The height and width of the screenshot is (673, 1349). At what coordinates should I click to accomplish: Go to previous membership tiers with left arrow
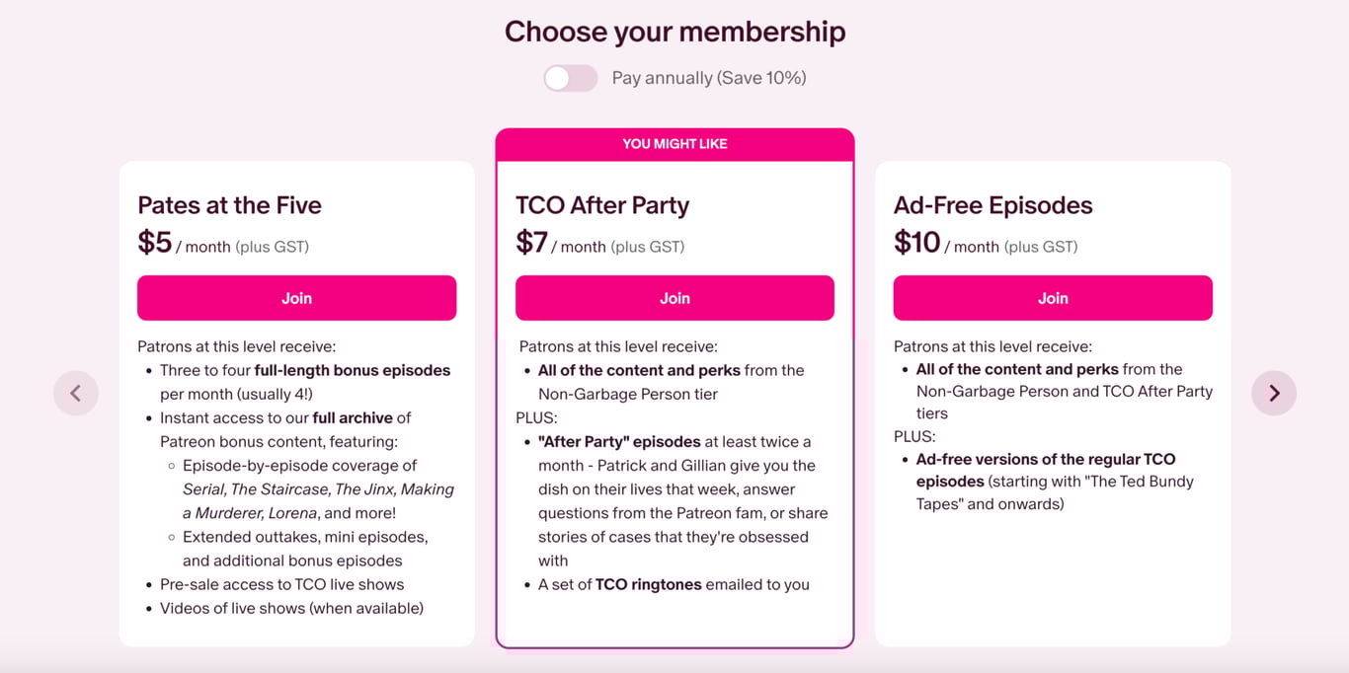pyautogui.click(x=76, y=393)
